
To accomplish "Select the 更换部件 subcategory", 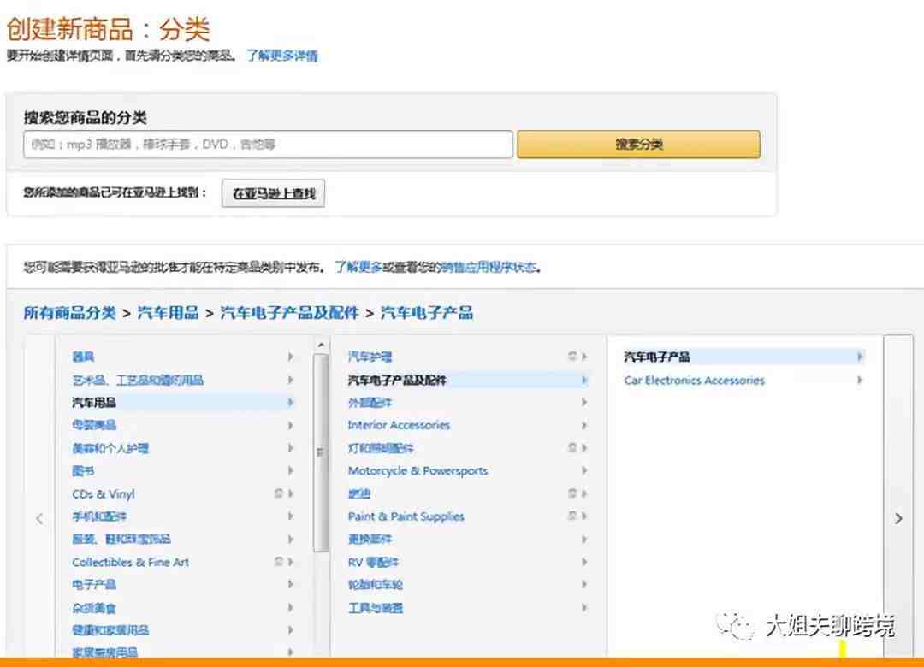I will pos(370,539).
